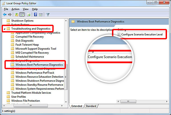171x115 pixels.
Task: Select Trusted Platform Module Services folder
Action: tap(31, 93)
